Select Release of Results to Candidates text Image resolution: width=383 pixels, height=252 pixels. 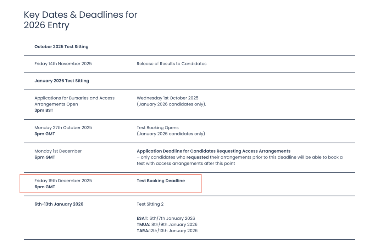click(x=171, y=64)
